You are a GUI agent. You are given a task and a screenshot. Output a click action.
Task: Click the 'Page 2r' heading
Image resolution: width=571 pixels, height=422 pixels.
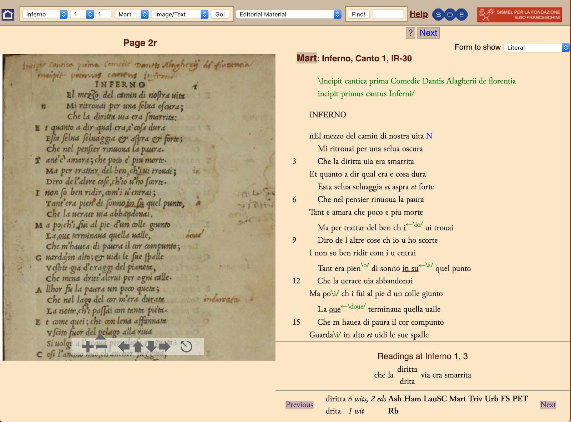[140, 43]
